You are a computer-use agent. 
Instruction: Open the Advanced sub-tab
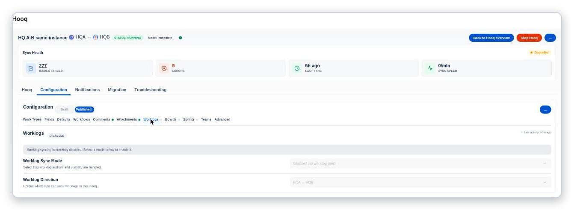tap(222, 119)
